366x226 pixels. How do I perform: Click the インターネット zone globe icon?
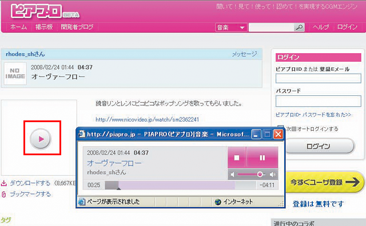tap(218, 202)
